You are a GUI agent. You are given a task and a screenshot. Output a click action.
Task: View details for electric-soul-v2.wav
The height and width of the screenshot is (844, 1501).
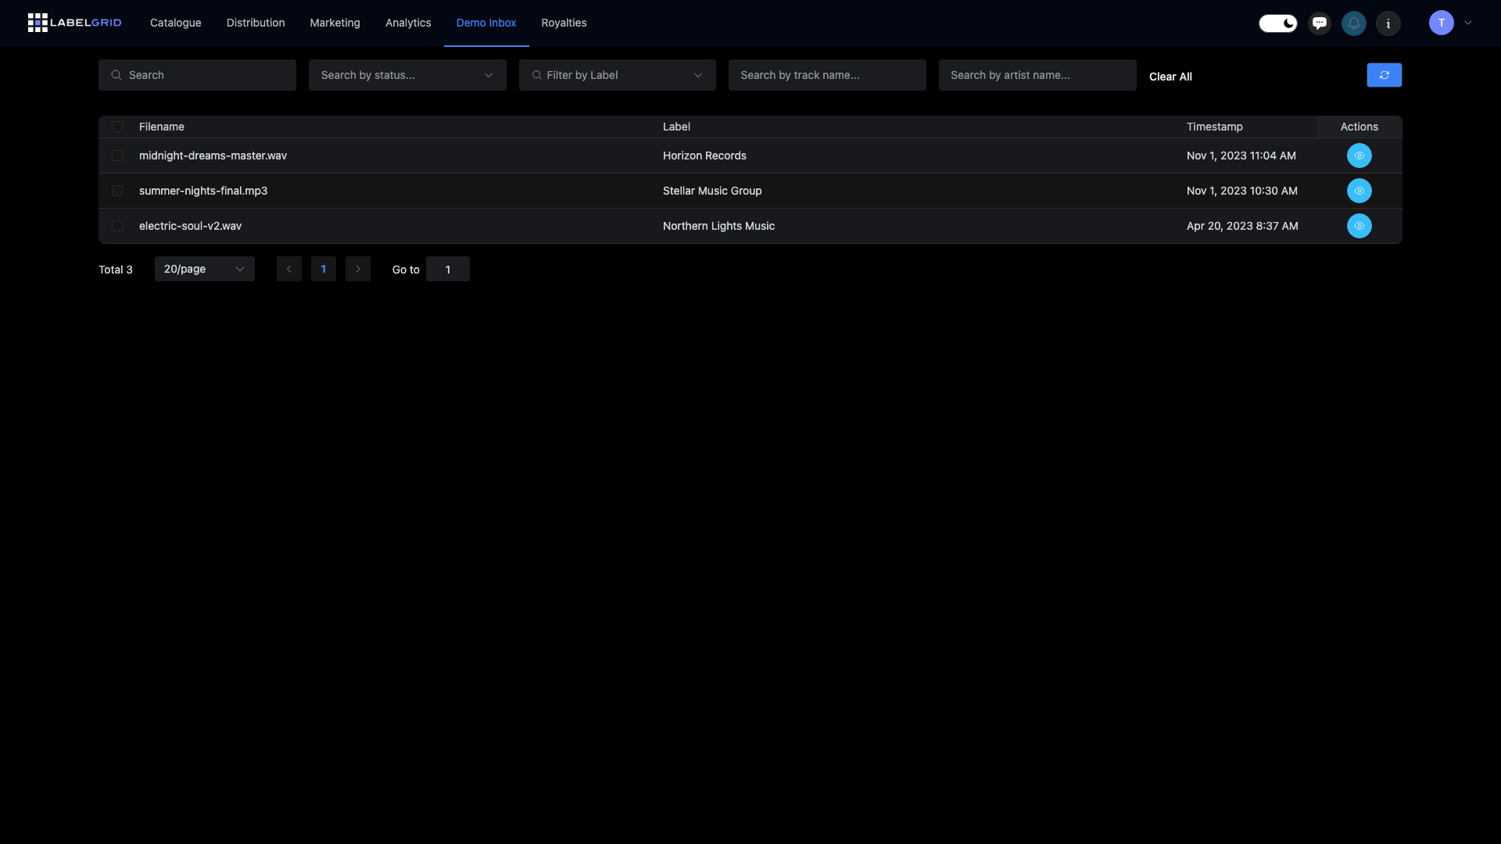point(1359,226)
